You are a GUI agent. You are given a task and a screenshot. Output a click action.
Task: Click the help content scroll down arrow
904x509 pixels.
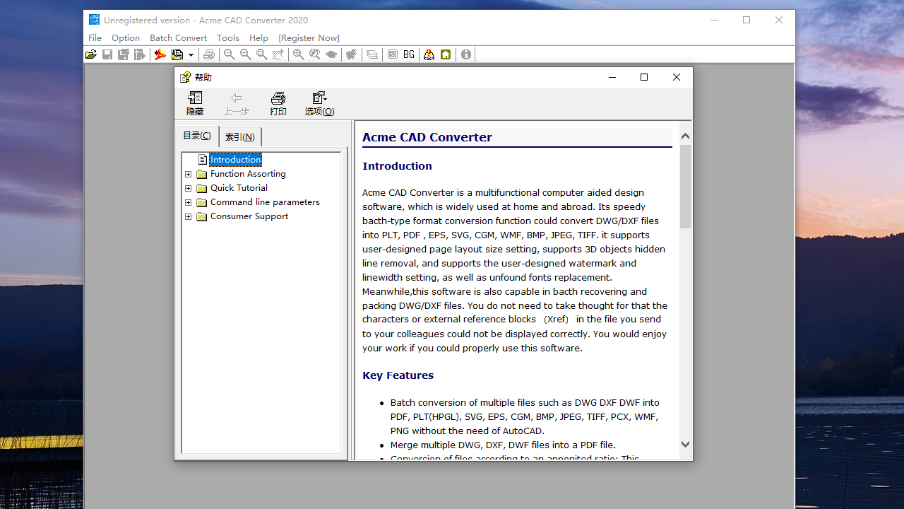[x=685, y=444]
